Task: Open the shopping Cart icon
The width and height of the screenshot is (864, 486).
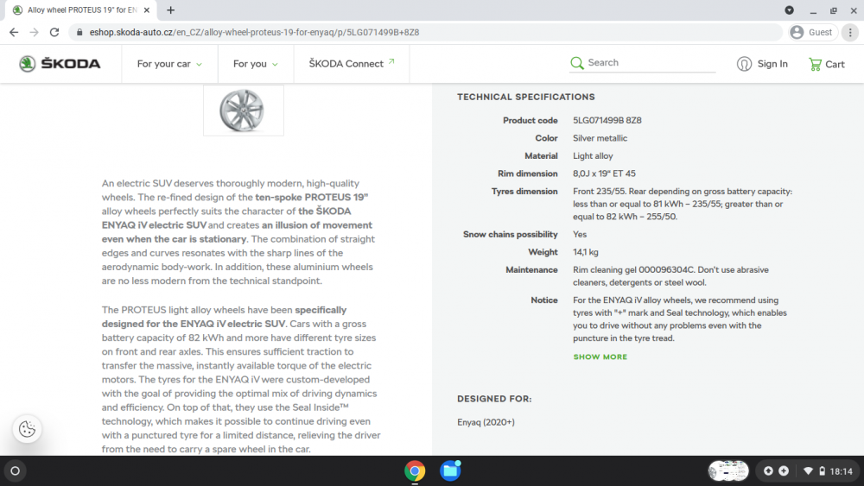Action: coord(815,65)
